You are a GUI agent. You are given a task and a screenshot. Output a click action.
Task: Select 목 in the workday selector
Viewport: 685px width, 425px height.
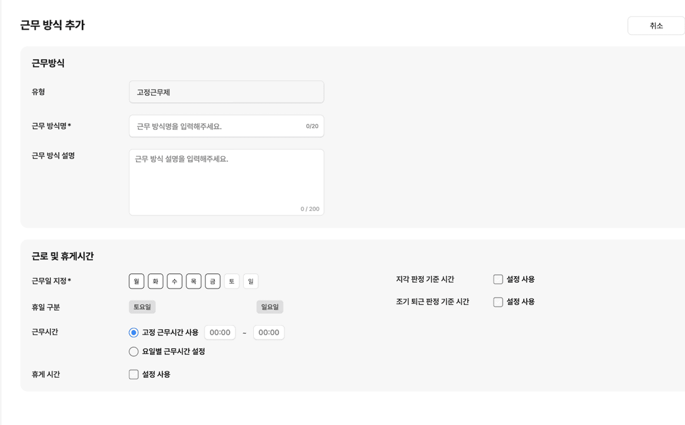[193, 281]
